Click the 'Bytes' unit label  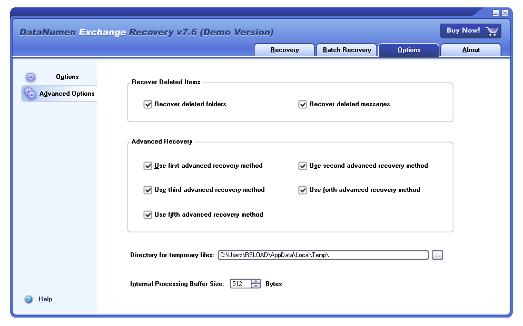click(x=274, y=284)
